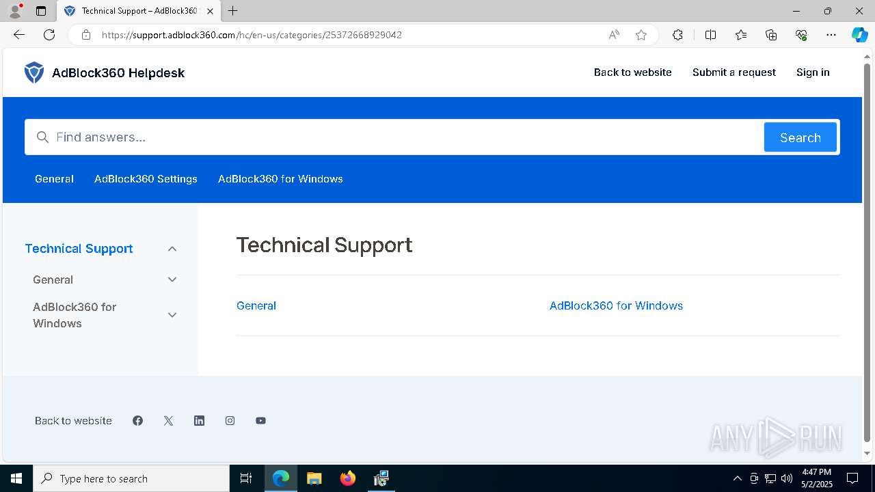
Task: Open the YouTube footer icon
Action: click(260, 421)
